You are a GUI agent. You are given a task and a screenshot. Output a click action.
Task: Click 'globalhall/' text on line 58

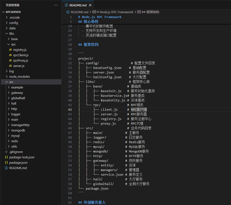103,184
